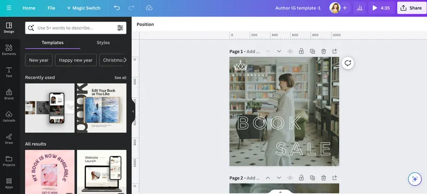Screen dimensions: 427x194
Task: Click the redo arrow
Action: click(x=131, y=8)
